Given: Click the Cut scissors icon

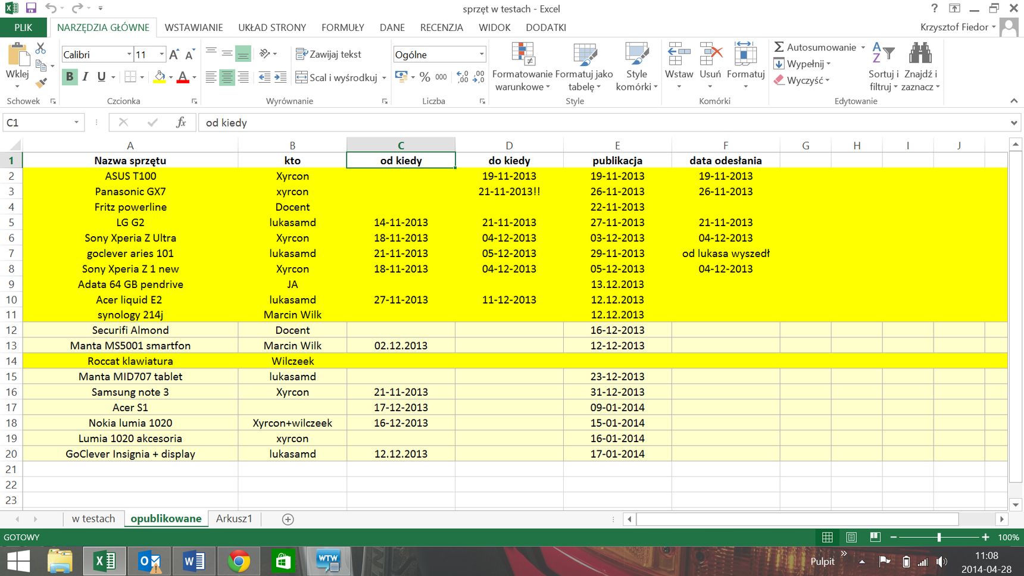Looking at the screenshot, I should [40, 48].
